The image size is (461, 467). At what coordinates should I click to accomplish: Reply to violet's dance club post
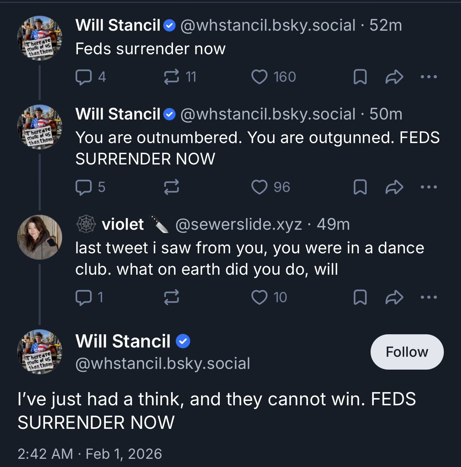(x=89, y=298)
